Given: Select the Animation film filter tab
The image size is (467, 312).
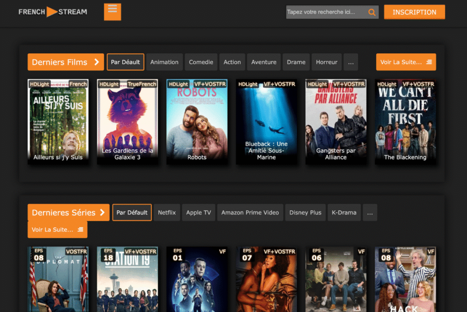Looking at the screenshot, I should (164, 62).
